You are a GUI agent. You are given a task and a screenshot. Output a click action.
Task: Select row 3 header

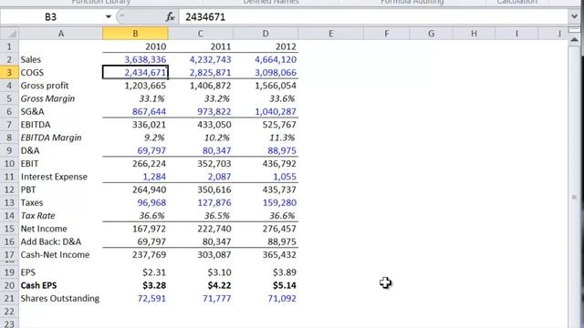click(x=9, y=73)
